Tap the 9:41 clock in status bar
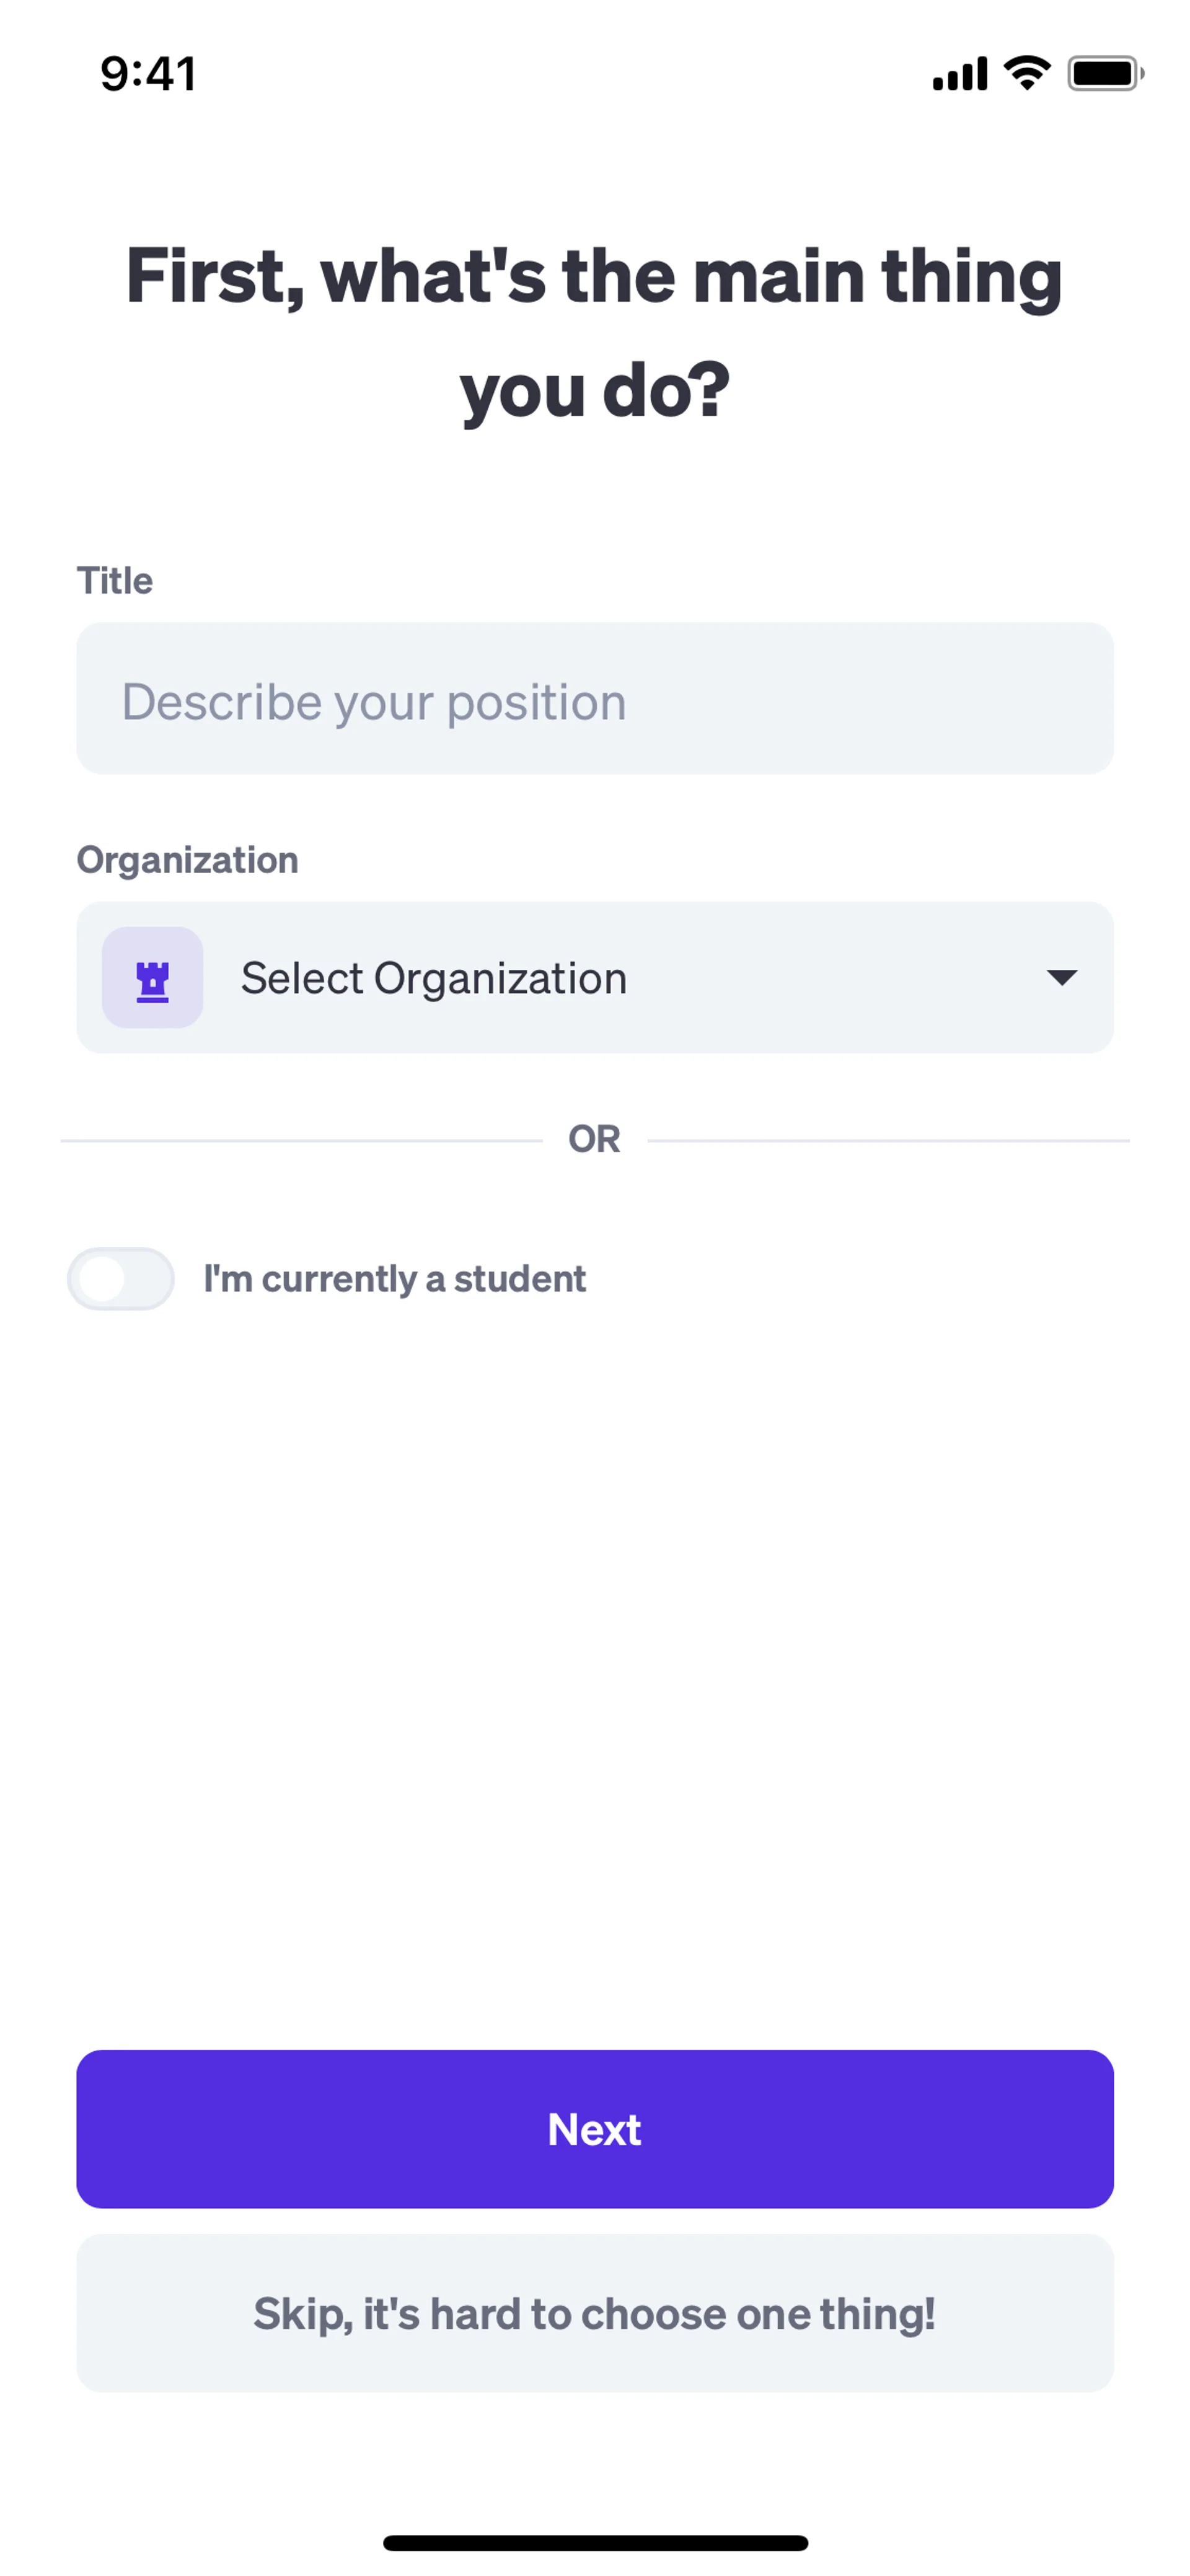This screenshot has width=1190, height=2576. pos(148,74)
